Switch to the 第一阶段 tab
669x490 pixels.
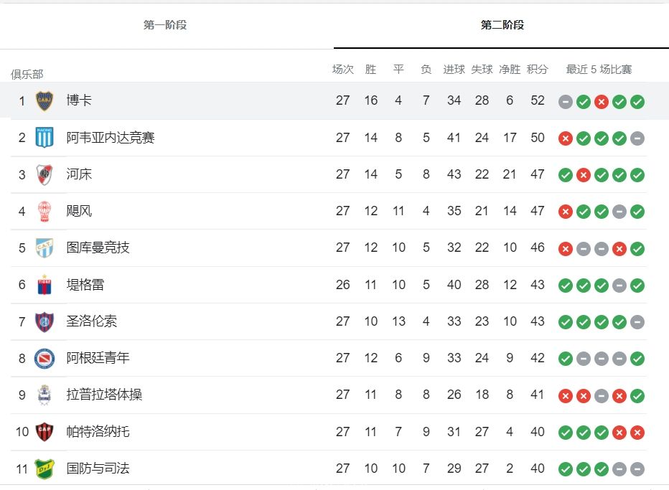coord(165,24)
